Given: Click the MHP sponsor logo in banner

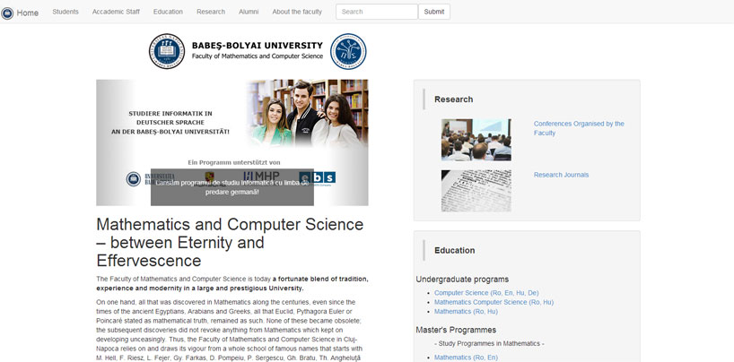Looking at the screenshot, I should 261,176.
